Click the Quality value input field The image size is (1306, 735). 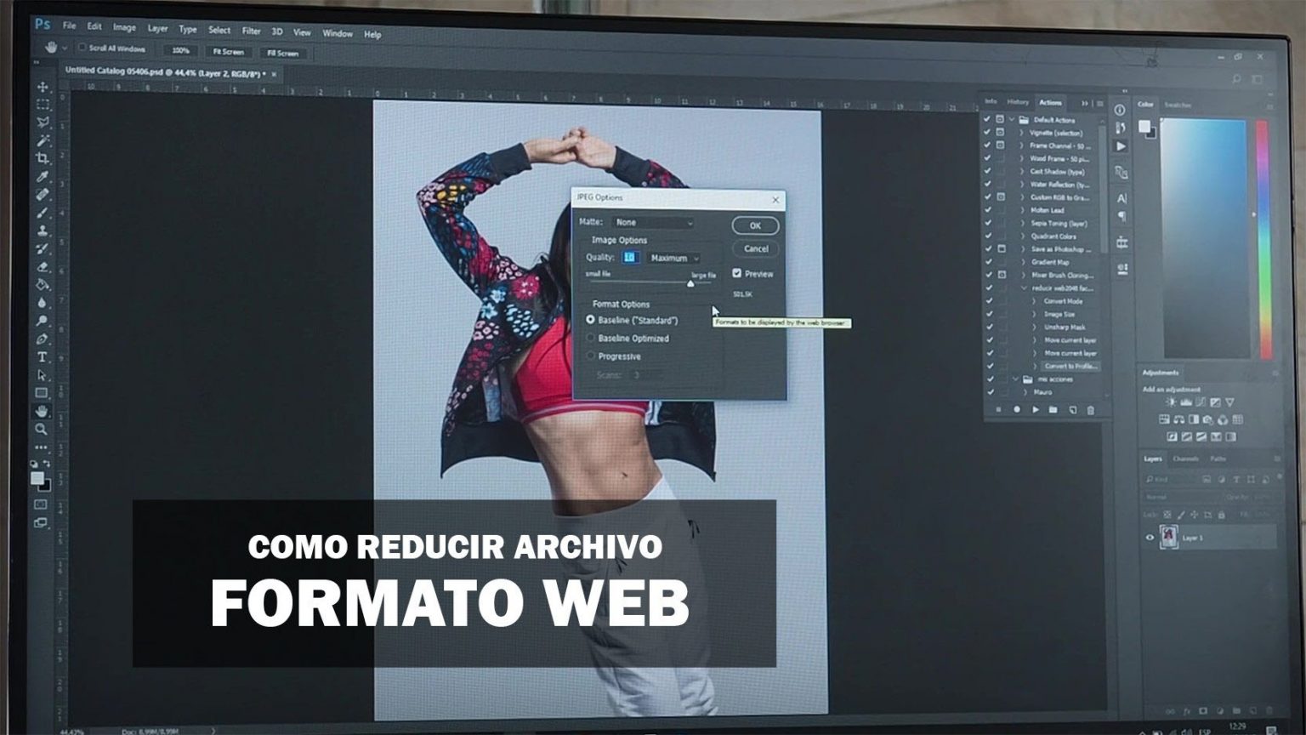click(x=630, y=257)
